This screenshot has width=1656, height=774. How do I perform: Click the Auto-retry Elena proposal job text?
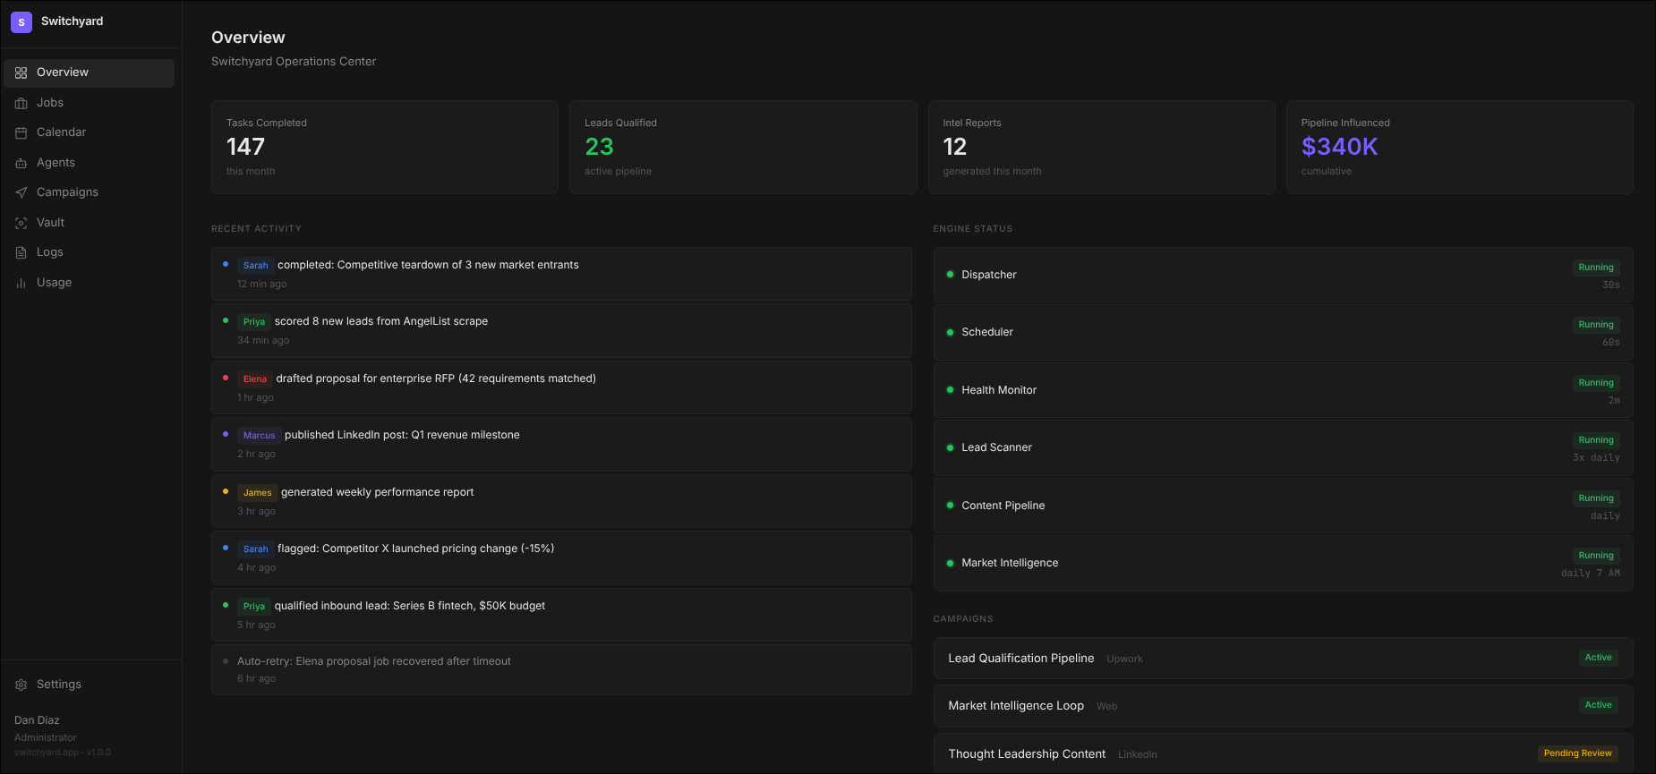374,661
